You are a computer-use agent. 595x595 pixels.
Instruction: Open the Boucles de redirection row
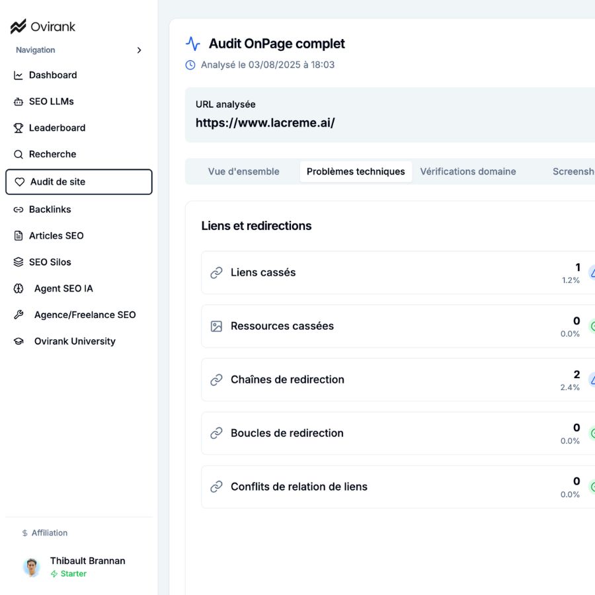click(x=398, y=433)
